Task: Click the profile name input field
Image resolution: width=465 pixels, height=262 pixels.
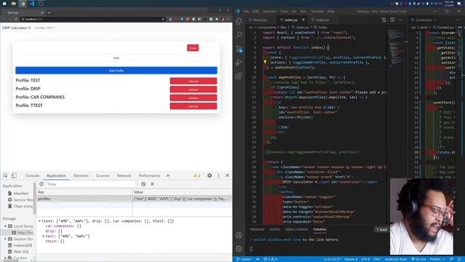Action: click(x=116, y=58)
